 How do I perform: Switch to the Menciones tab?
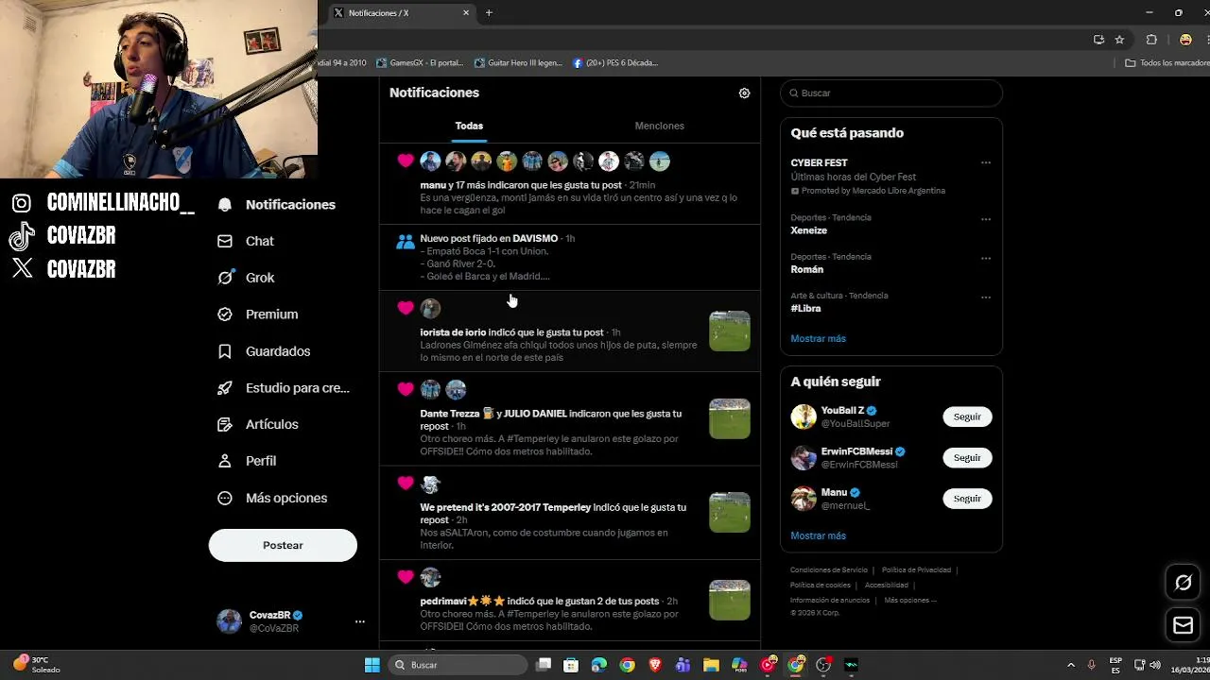point(659,126)
